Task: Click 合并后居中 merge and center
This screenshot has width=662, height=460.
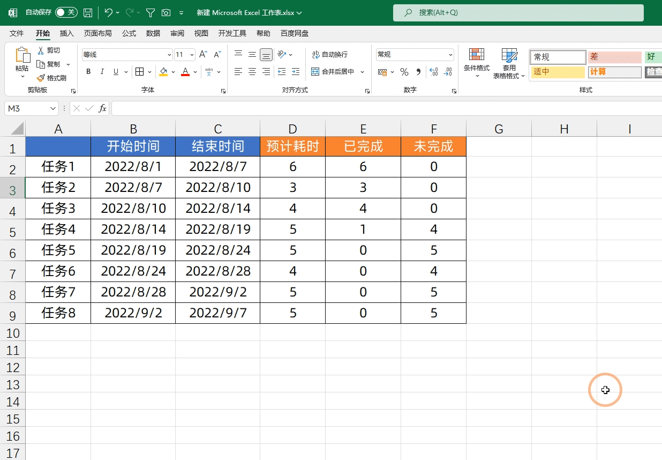Action: (333, 72)
